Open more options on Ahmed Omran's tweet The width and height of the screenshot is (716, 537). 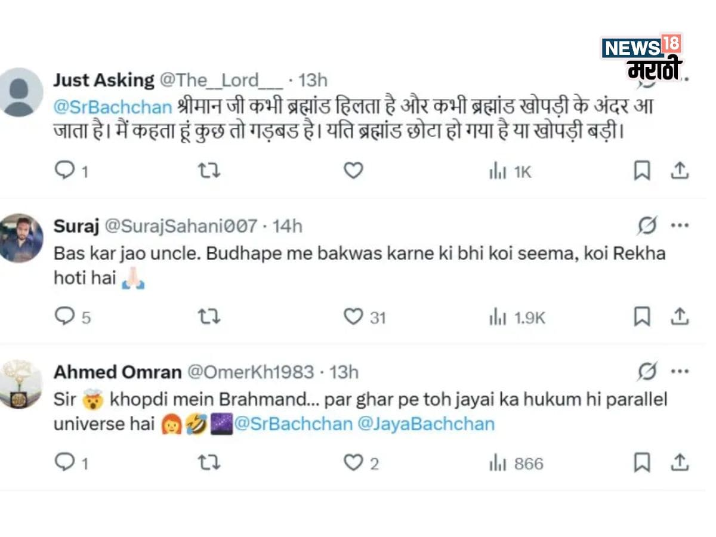pos(680,372)
